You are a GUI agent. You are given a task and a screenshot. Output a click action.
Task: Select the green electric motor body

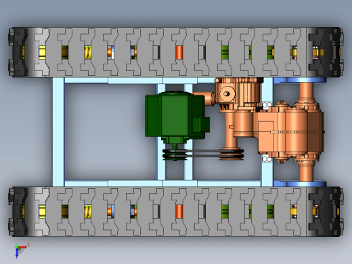(x=175, y=116)
